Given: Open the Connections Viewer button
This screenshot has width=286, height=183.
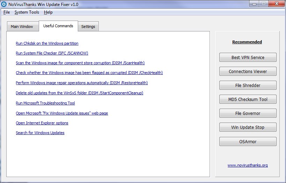Looking at the screenshot, I should pos(248,71).
